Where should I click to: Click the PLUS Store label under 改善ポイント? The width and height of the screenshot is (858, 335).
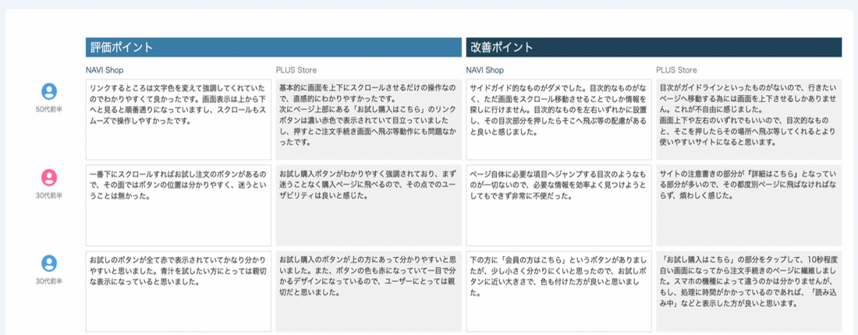(676, 70)
